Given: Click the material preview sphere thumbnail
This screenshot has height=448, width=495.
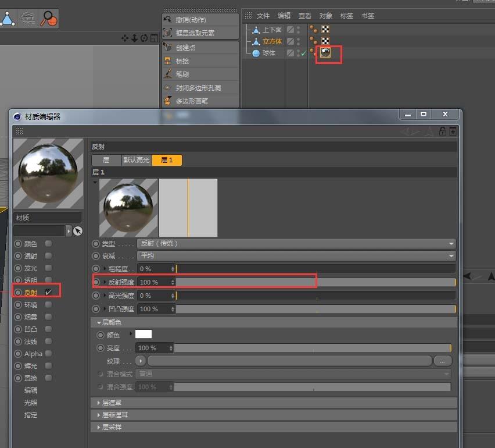Looking at the screenshot, I should [48, 173].
